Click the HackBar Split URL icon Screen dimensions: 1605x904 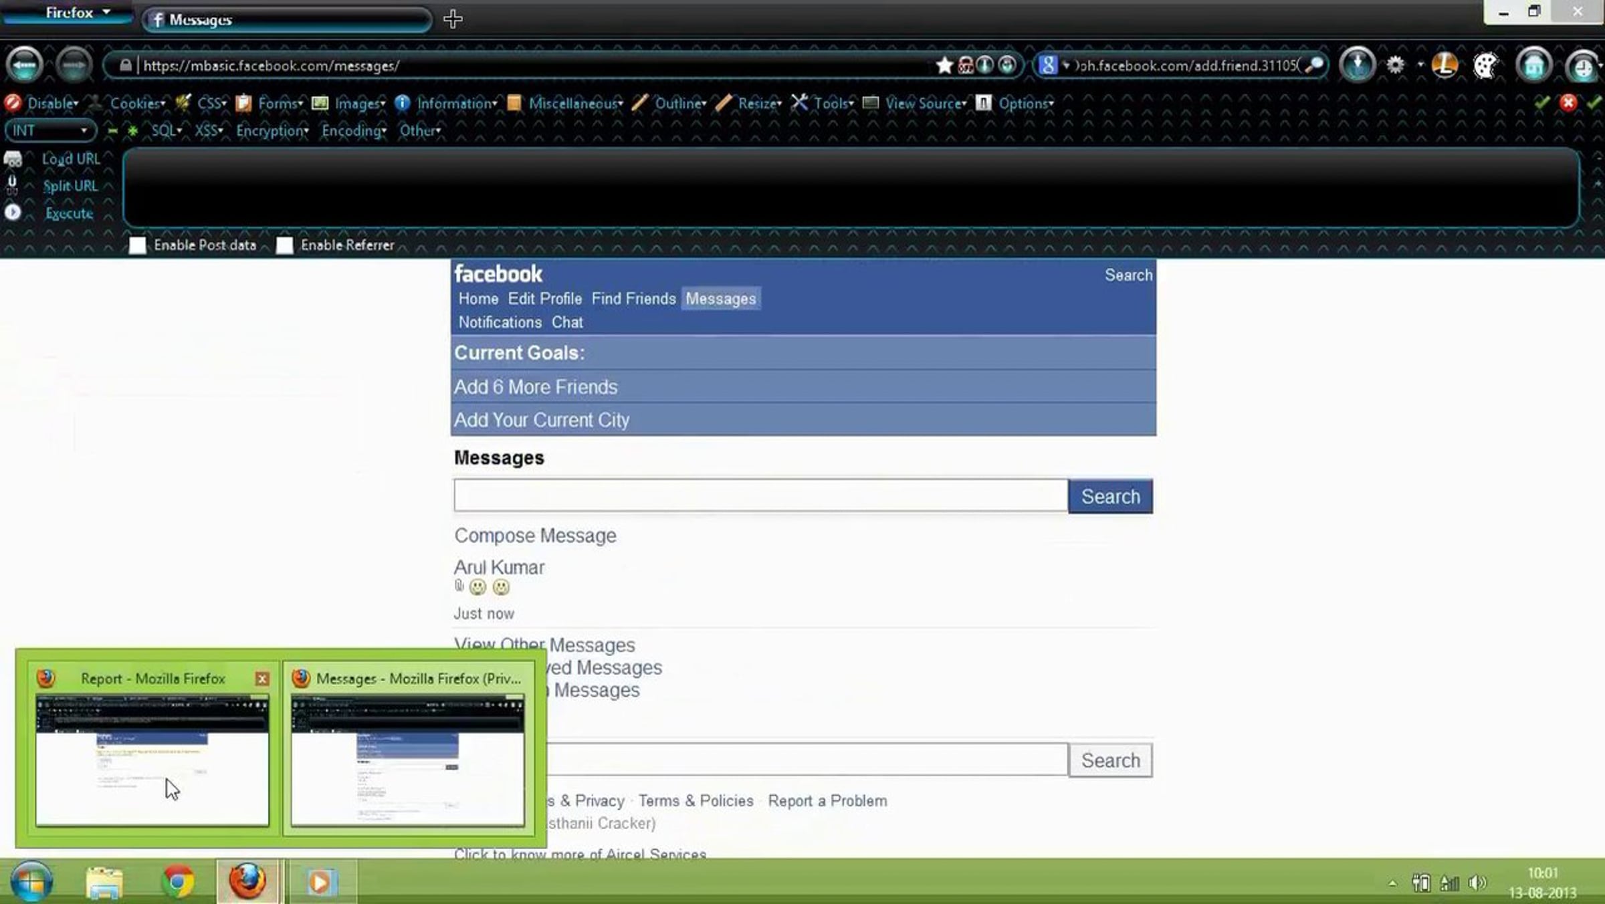point(12,185)
